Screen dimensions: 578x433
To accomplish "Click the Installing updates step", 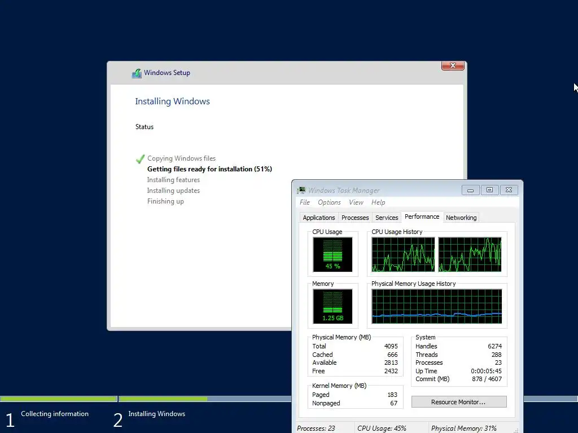I will click(x=173, y=191).
